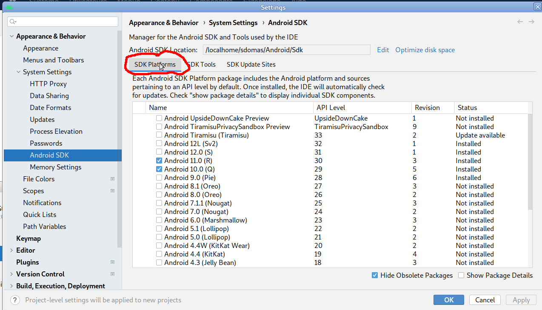Click the project icon next to File Colors
The width and height of the screenshot is (542, 310).
(112, 179)
